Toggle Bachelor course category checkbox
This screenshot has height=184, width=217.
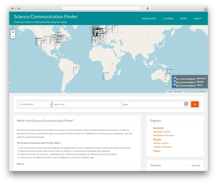point(175,78)
